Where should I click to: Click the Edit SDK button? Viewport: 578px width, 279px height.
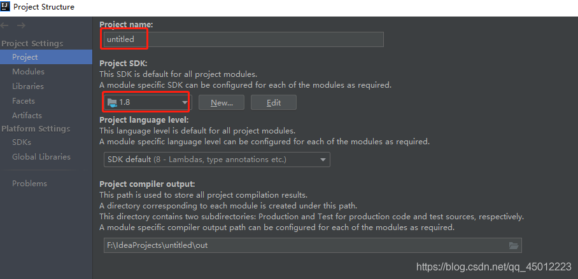[274, 103]
